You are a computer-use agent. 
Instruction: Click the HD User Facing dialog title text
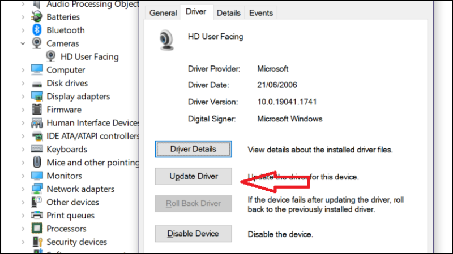[x=216, y=37]
